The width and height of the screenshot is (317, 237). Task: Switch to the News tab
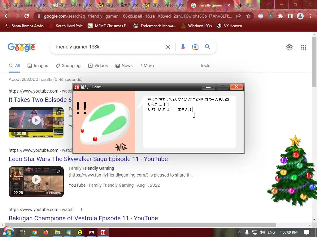[x=124, y=65]
